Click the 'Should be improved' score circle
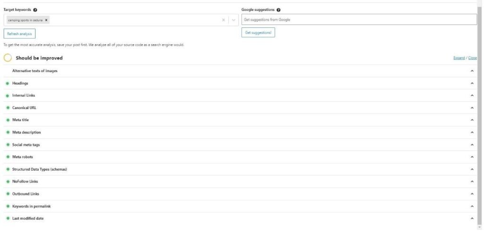Viewport: 484px width, 233px height. click(x=8, y=58)
